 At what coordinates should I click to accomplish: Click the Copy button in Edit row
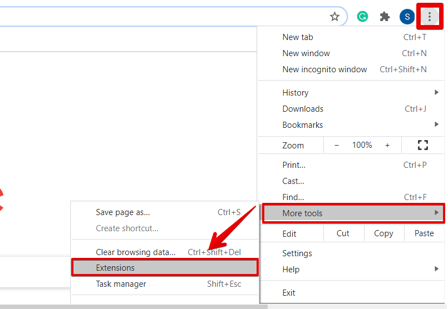click(x=383, y=233)
